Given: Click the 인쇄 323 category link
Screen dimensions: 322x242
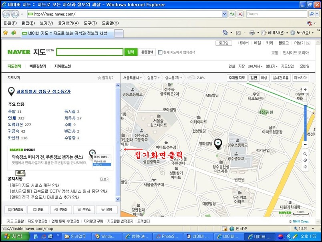Looking at the screenshot, I should pos(16,118).
